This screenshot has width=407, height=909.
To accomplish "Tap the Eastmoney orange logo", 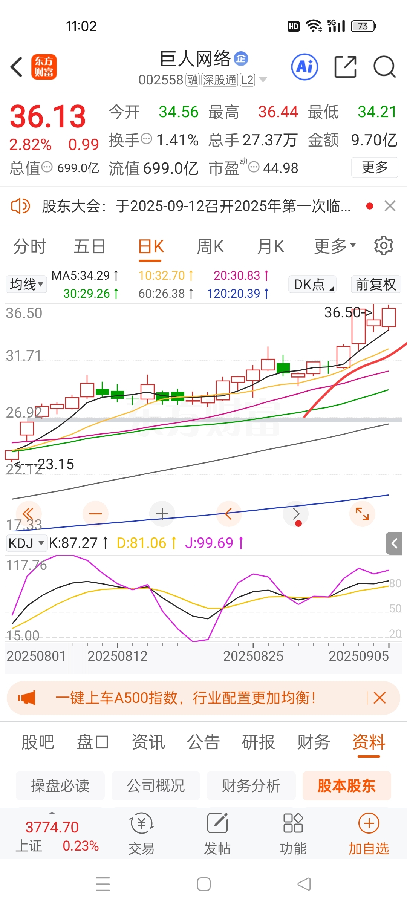I will 44,67.
